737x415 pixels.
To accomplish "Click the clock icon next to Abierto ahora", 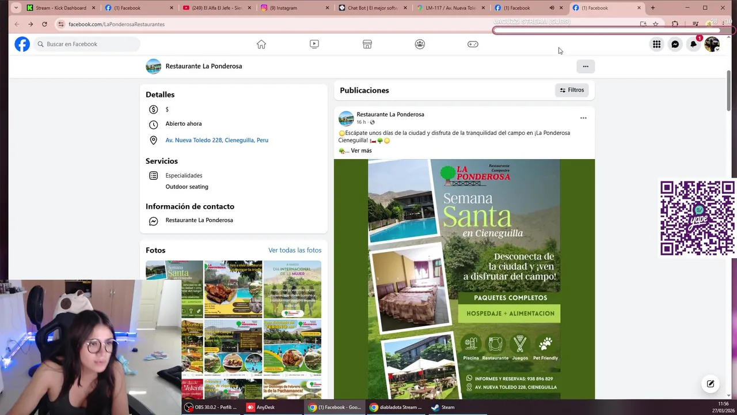I will tap(153, 124).
